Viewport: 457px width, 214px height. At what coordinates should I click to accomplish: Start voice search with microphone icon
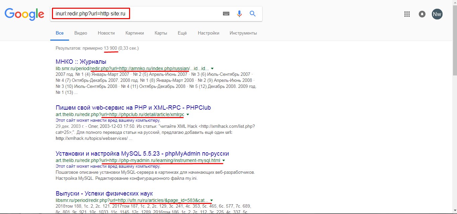point(239,14)
